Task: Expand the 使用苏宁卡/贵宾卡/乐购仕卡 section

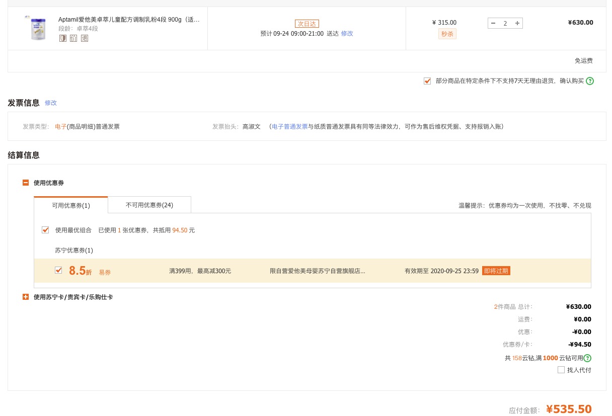Action: click(x=26, y=297)
